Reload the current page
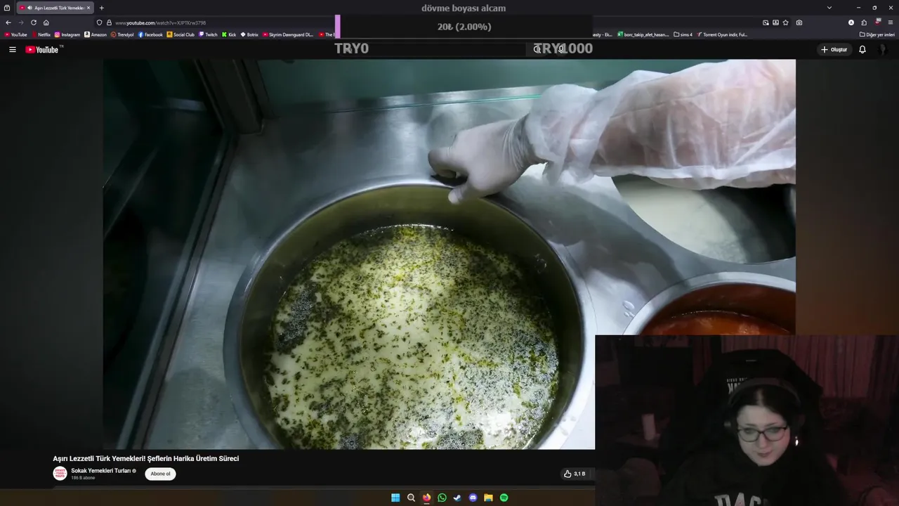This screenshot has height=506, width=899. tap(33, 22)
